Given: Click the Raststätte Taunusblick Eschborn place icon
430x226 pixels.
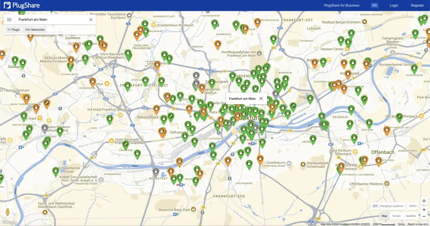Looking at the screenshot, I should (129, 15).
